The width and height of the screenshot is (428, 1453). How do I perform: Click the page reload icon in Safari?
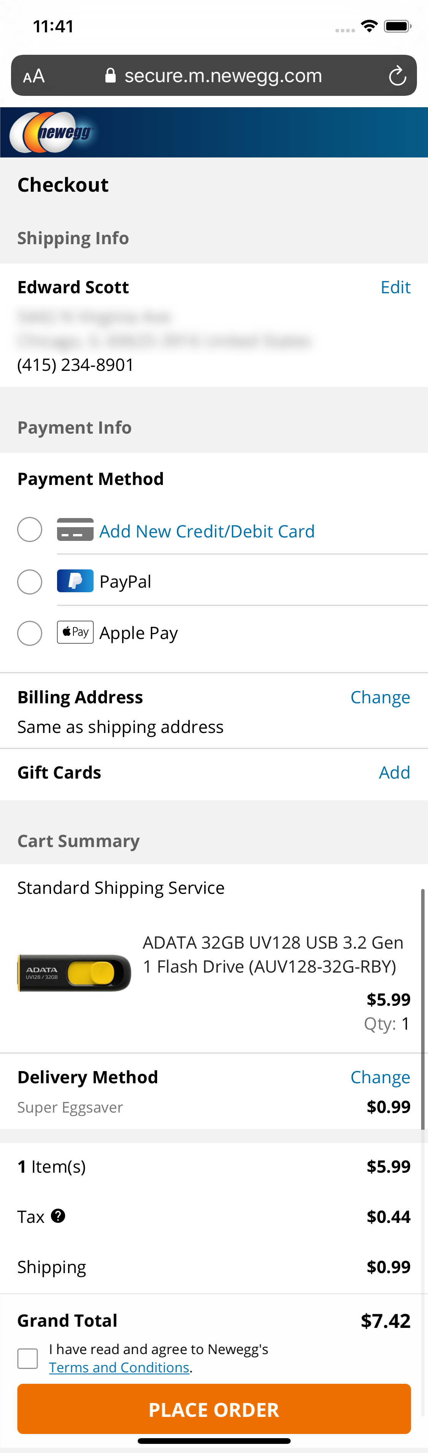pyautogui.click(x=398, y=75)
